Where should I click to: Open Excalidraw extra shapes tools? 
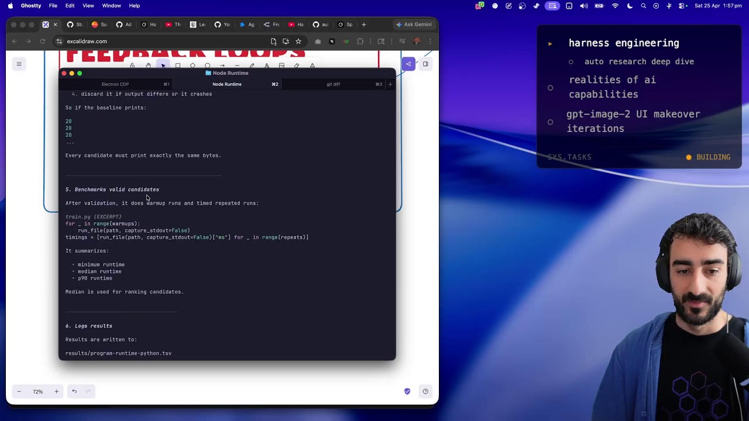312,65
